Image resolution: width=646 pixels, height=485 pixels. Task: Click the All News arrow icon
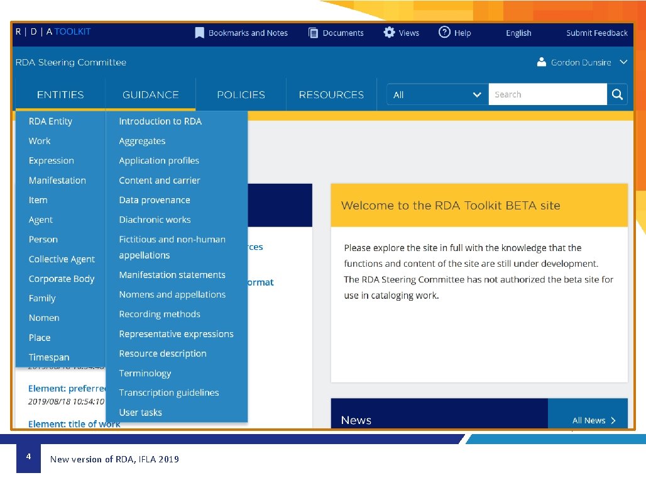tap(611, 420)
